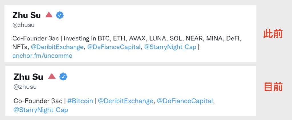Click the red 此前 label
The image size is (292, 120).
click(x=273, y=34)
